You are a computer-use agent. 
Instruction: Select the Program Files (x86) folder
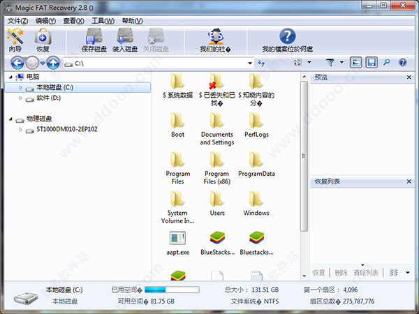(x=217, y=168)
